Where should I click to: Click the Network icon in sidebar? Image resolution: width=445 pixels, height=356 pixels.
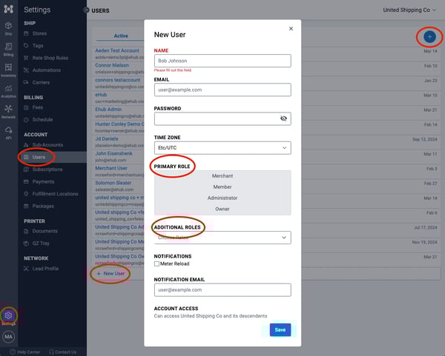[x=8, y=110]
